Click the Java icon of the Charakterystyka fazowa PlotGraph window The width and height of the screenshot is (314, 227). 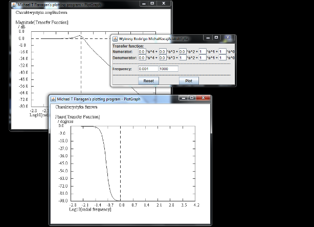point(53,99)
